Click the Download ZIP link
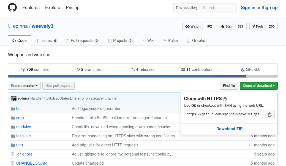The width and height of the screenshot is (286, 166). [x=230, y=129]
